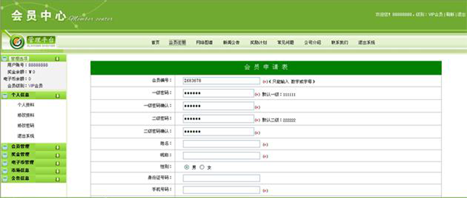Click the 管理平台 target logo icon

tap(17, 42)
